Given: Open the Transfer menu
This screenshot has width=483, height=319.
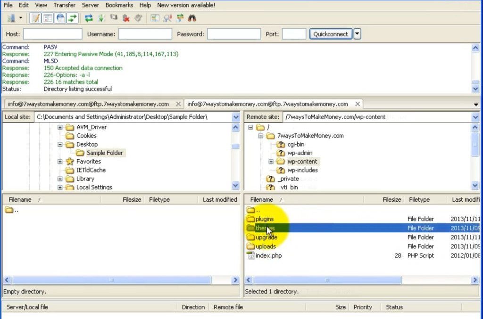Looking at the screenshot, I should pyautogui.click(x=64, y=5).
